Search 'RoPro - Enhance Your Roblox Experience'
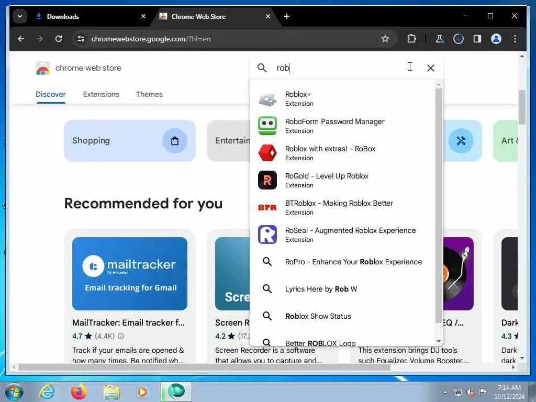 343,262
